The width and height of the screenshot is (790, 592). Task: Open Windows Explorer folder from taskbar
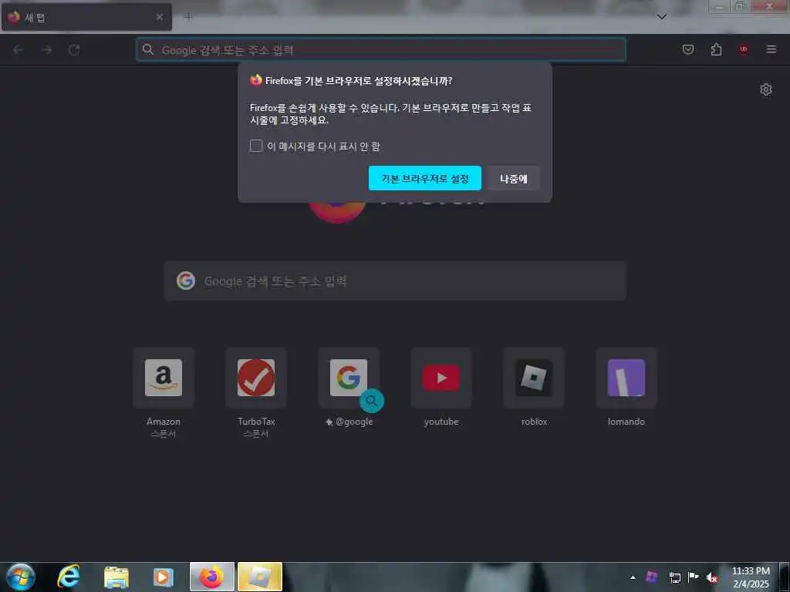click(116, 577)
